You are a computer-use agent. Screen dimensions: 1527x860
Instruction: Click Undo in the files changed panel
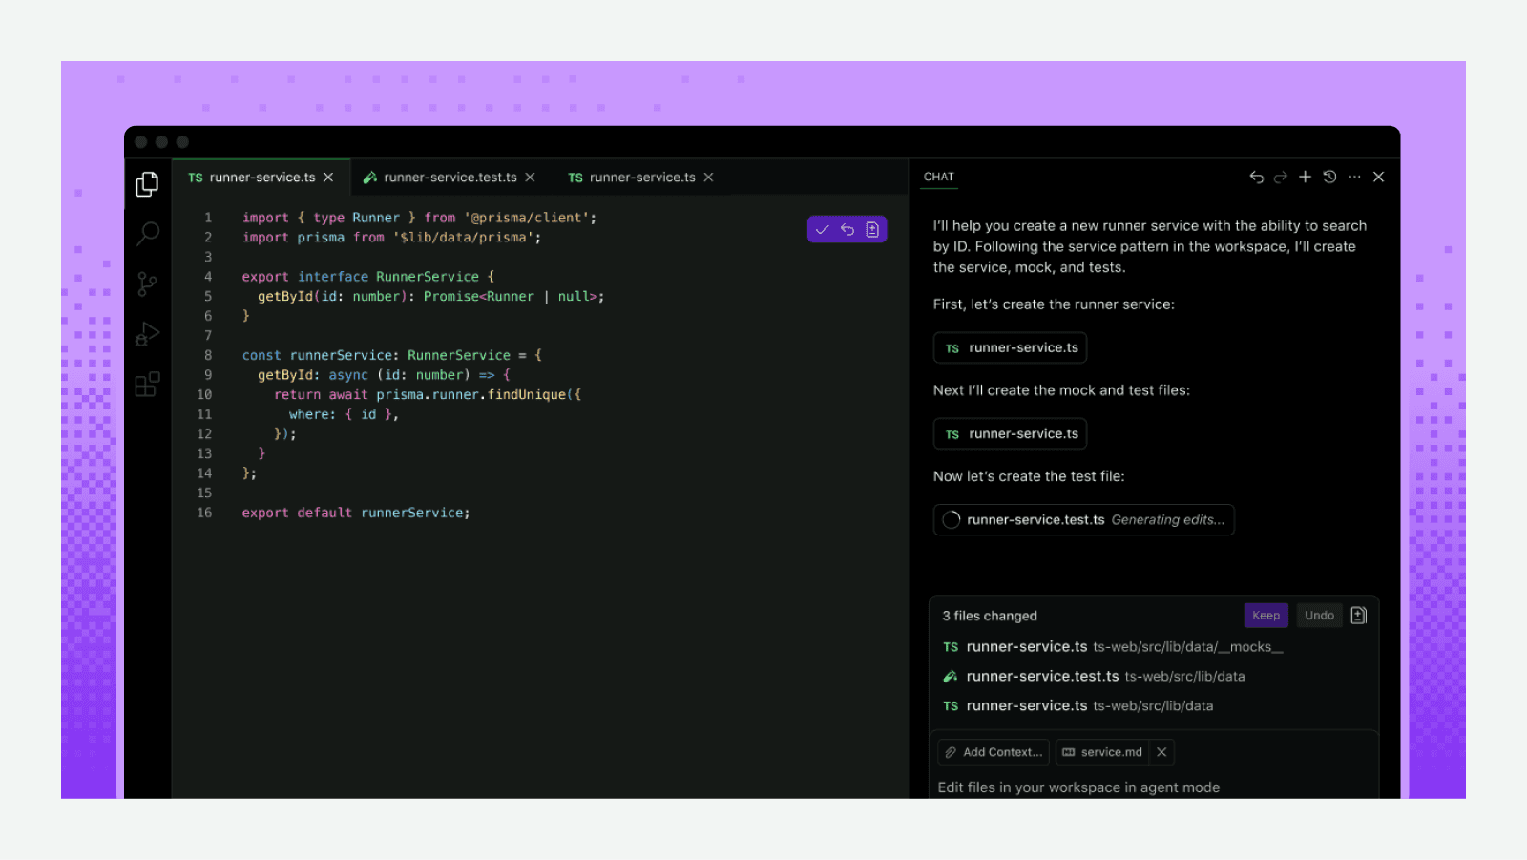point(1319,616)
